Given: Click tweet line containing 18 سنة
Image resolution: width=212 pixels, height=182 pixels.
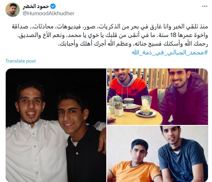Looking at the screenshot, I should pyautogui.click(x=113, y=35).
